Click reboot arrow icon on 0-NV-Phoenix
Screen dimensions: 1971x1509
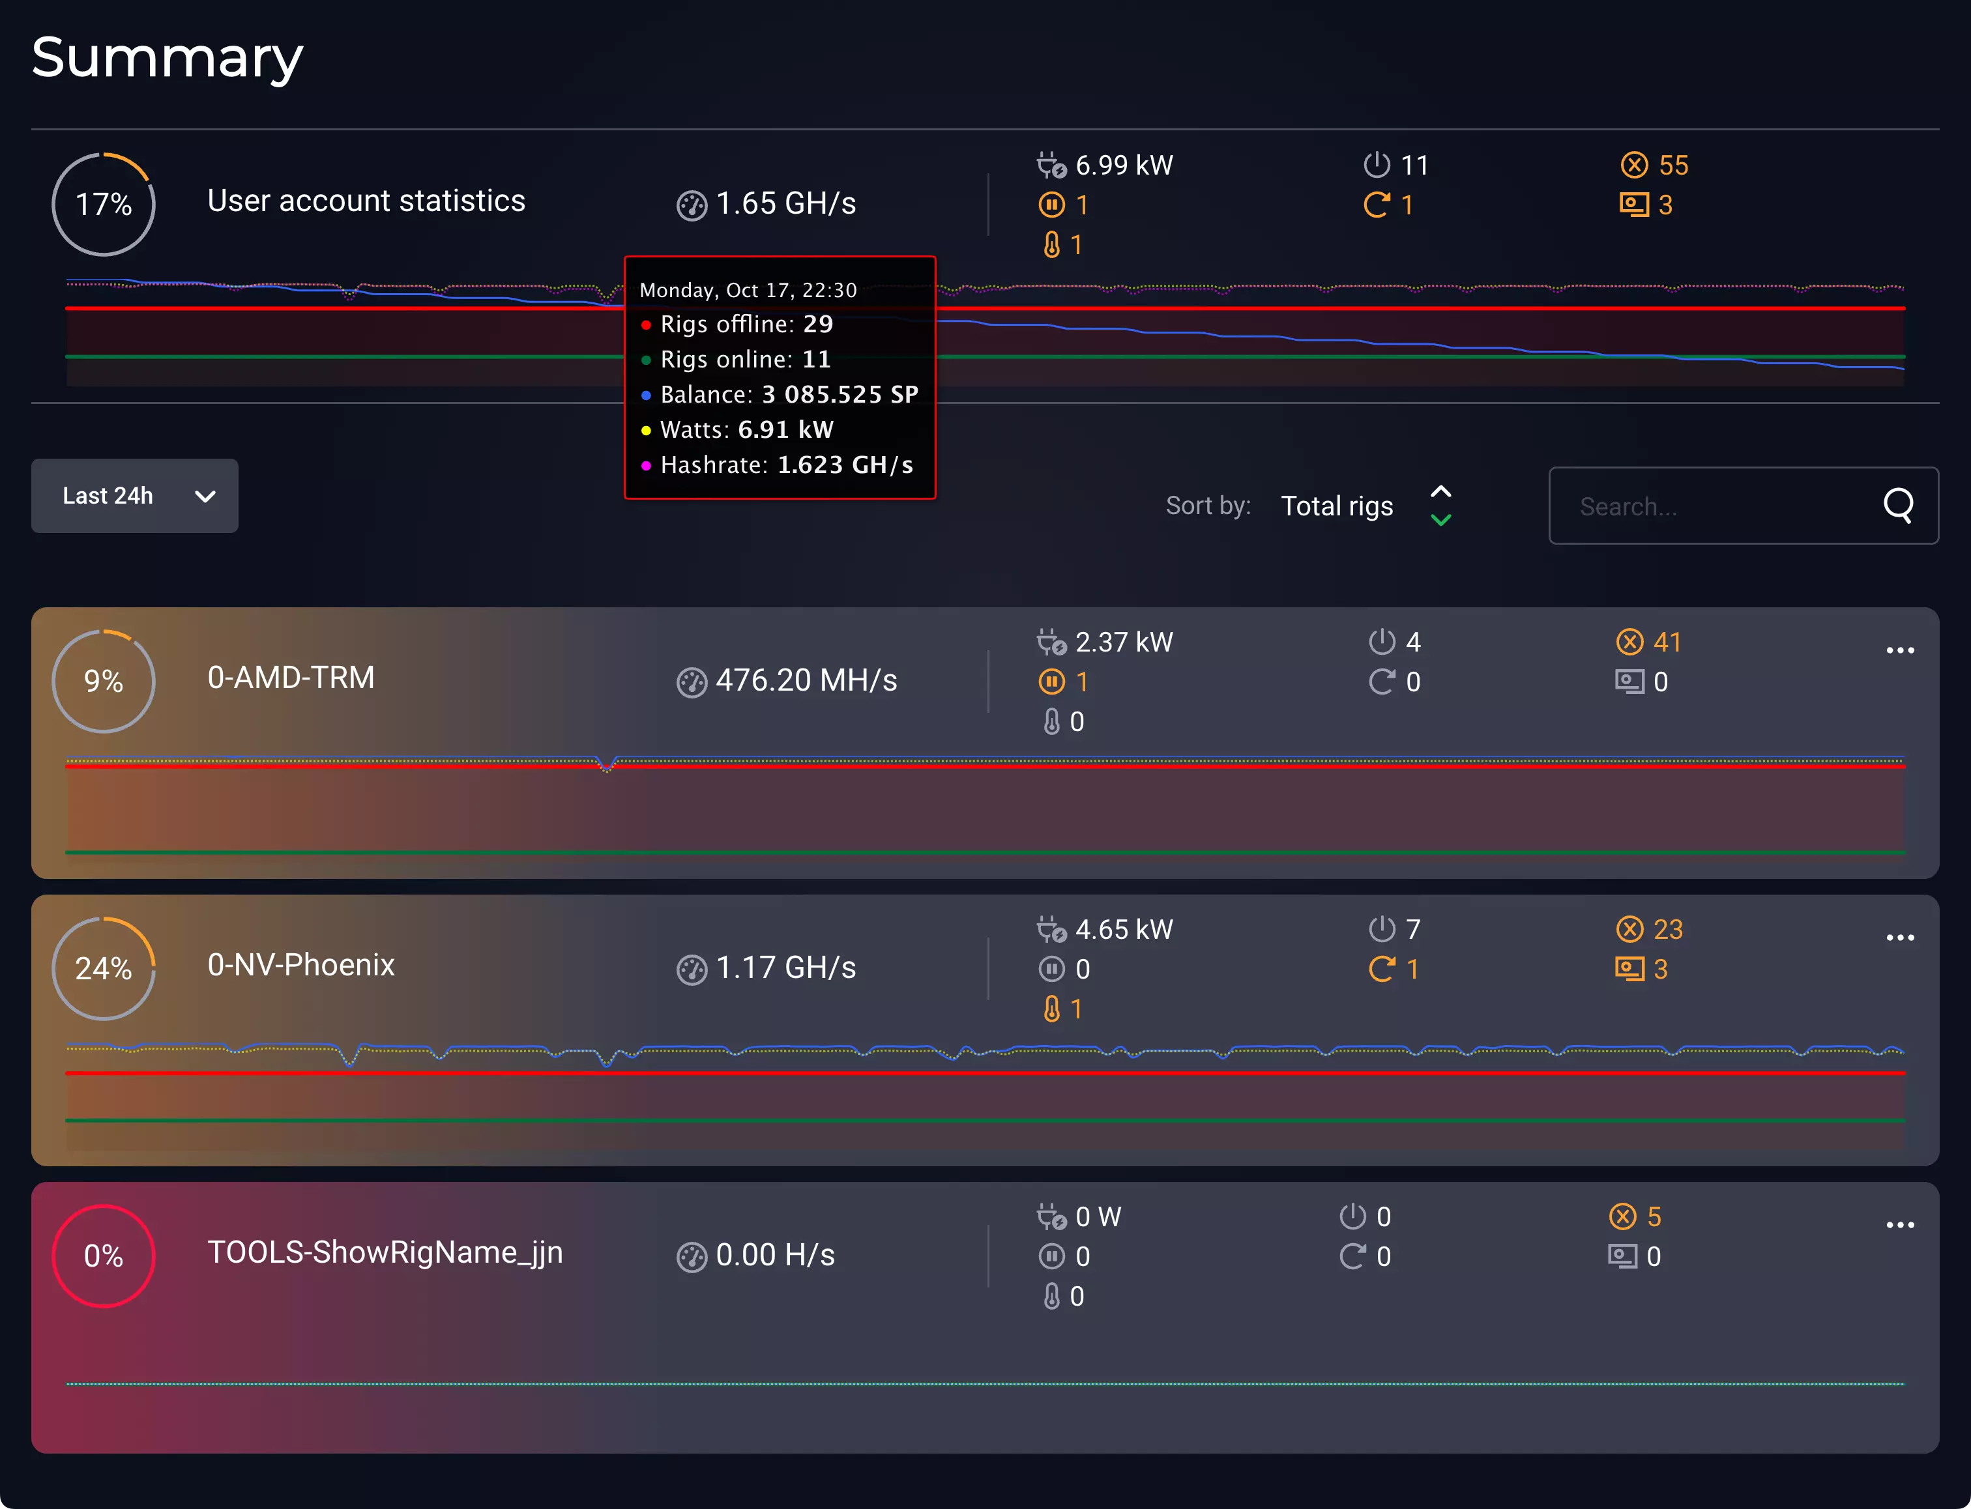point(1380,969)
